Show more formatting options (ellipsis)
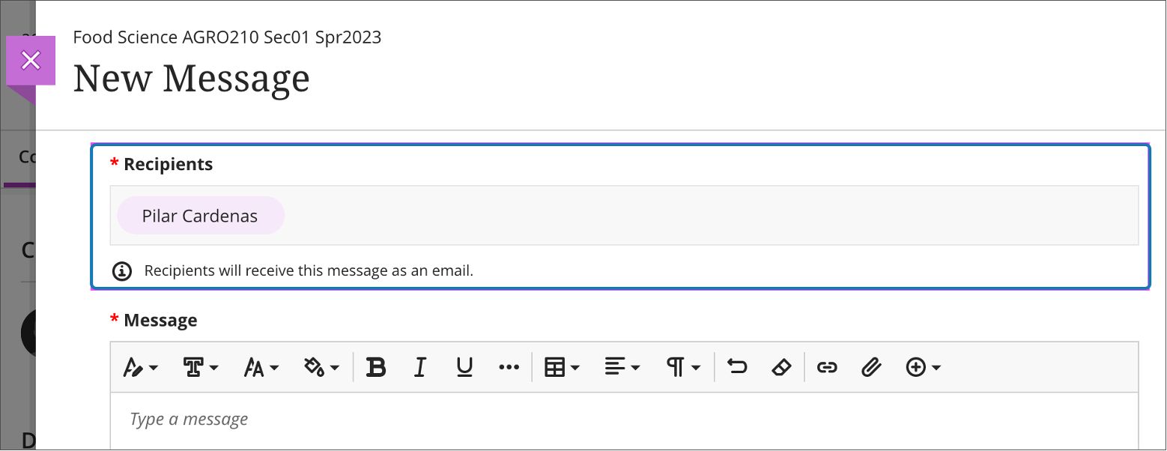The height and width of the screenshot is (451, 1167). tap(509, 367)
